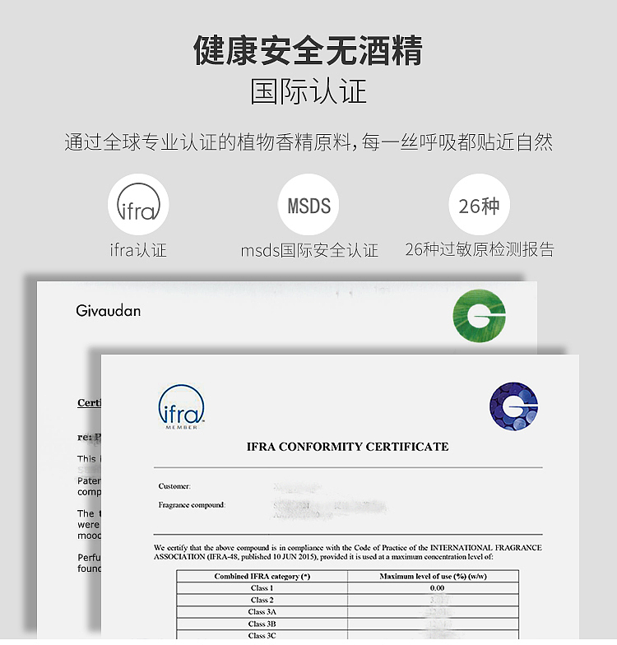Click the IFRA CONFORMITY CERTIFICATE title

pyautogui.click(x=347, y=446)
